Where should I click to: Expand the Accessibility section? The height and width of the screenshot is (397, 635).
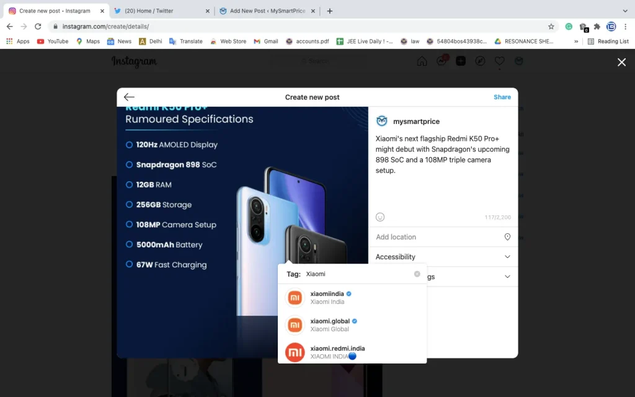click(443, 257)
